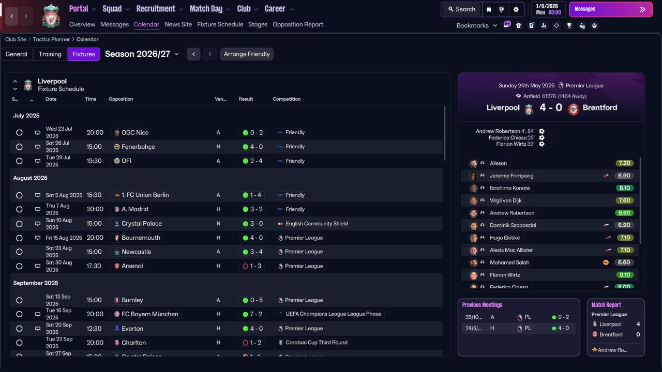Select the radio circle for Newcastle fixture

19,252
